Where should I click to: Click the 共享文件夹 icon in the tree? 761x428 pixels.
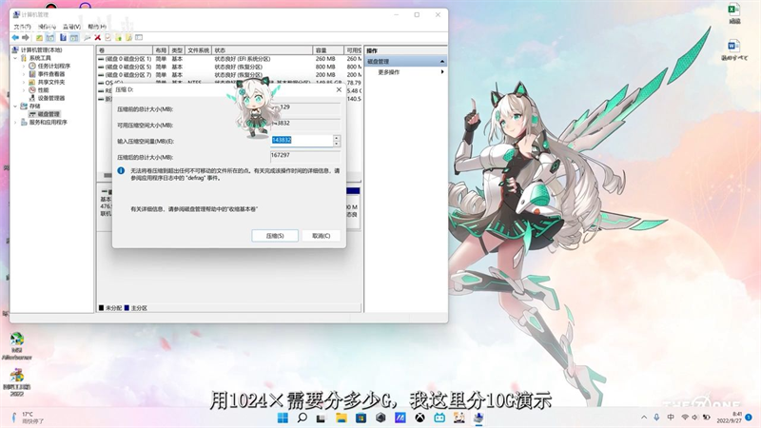point(32,82)
